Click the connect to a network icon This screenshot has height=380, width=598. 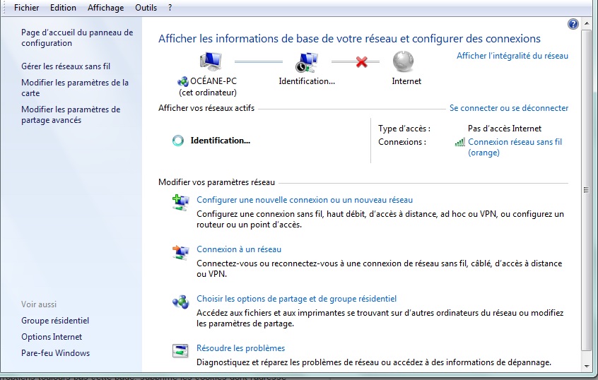pos(181,252)
